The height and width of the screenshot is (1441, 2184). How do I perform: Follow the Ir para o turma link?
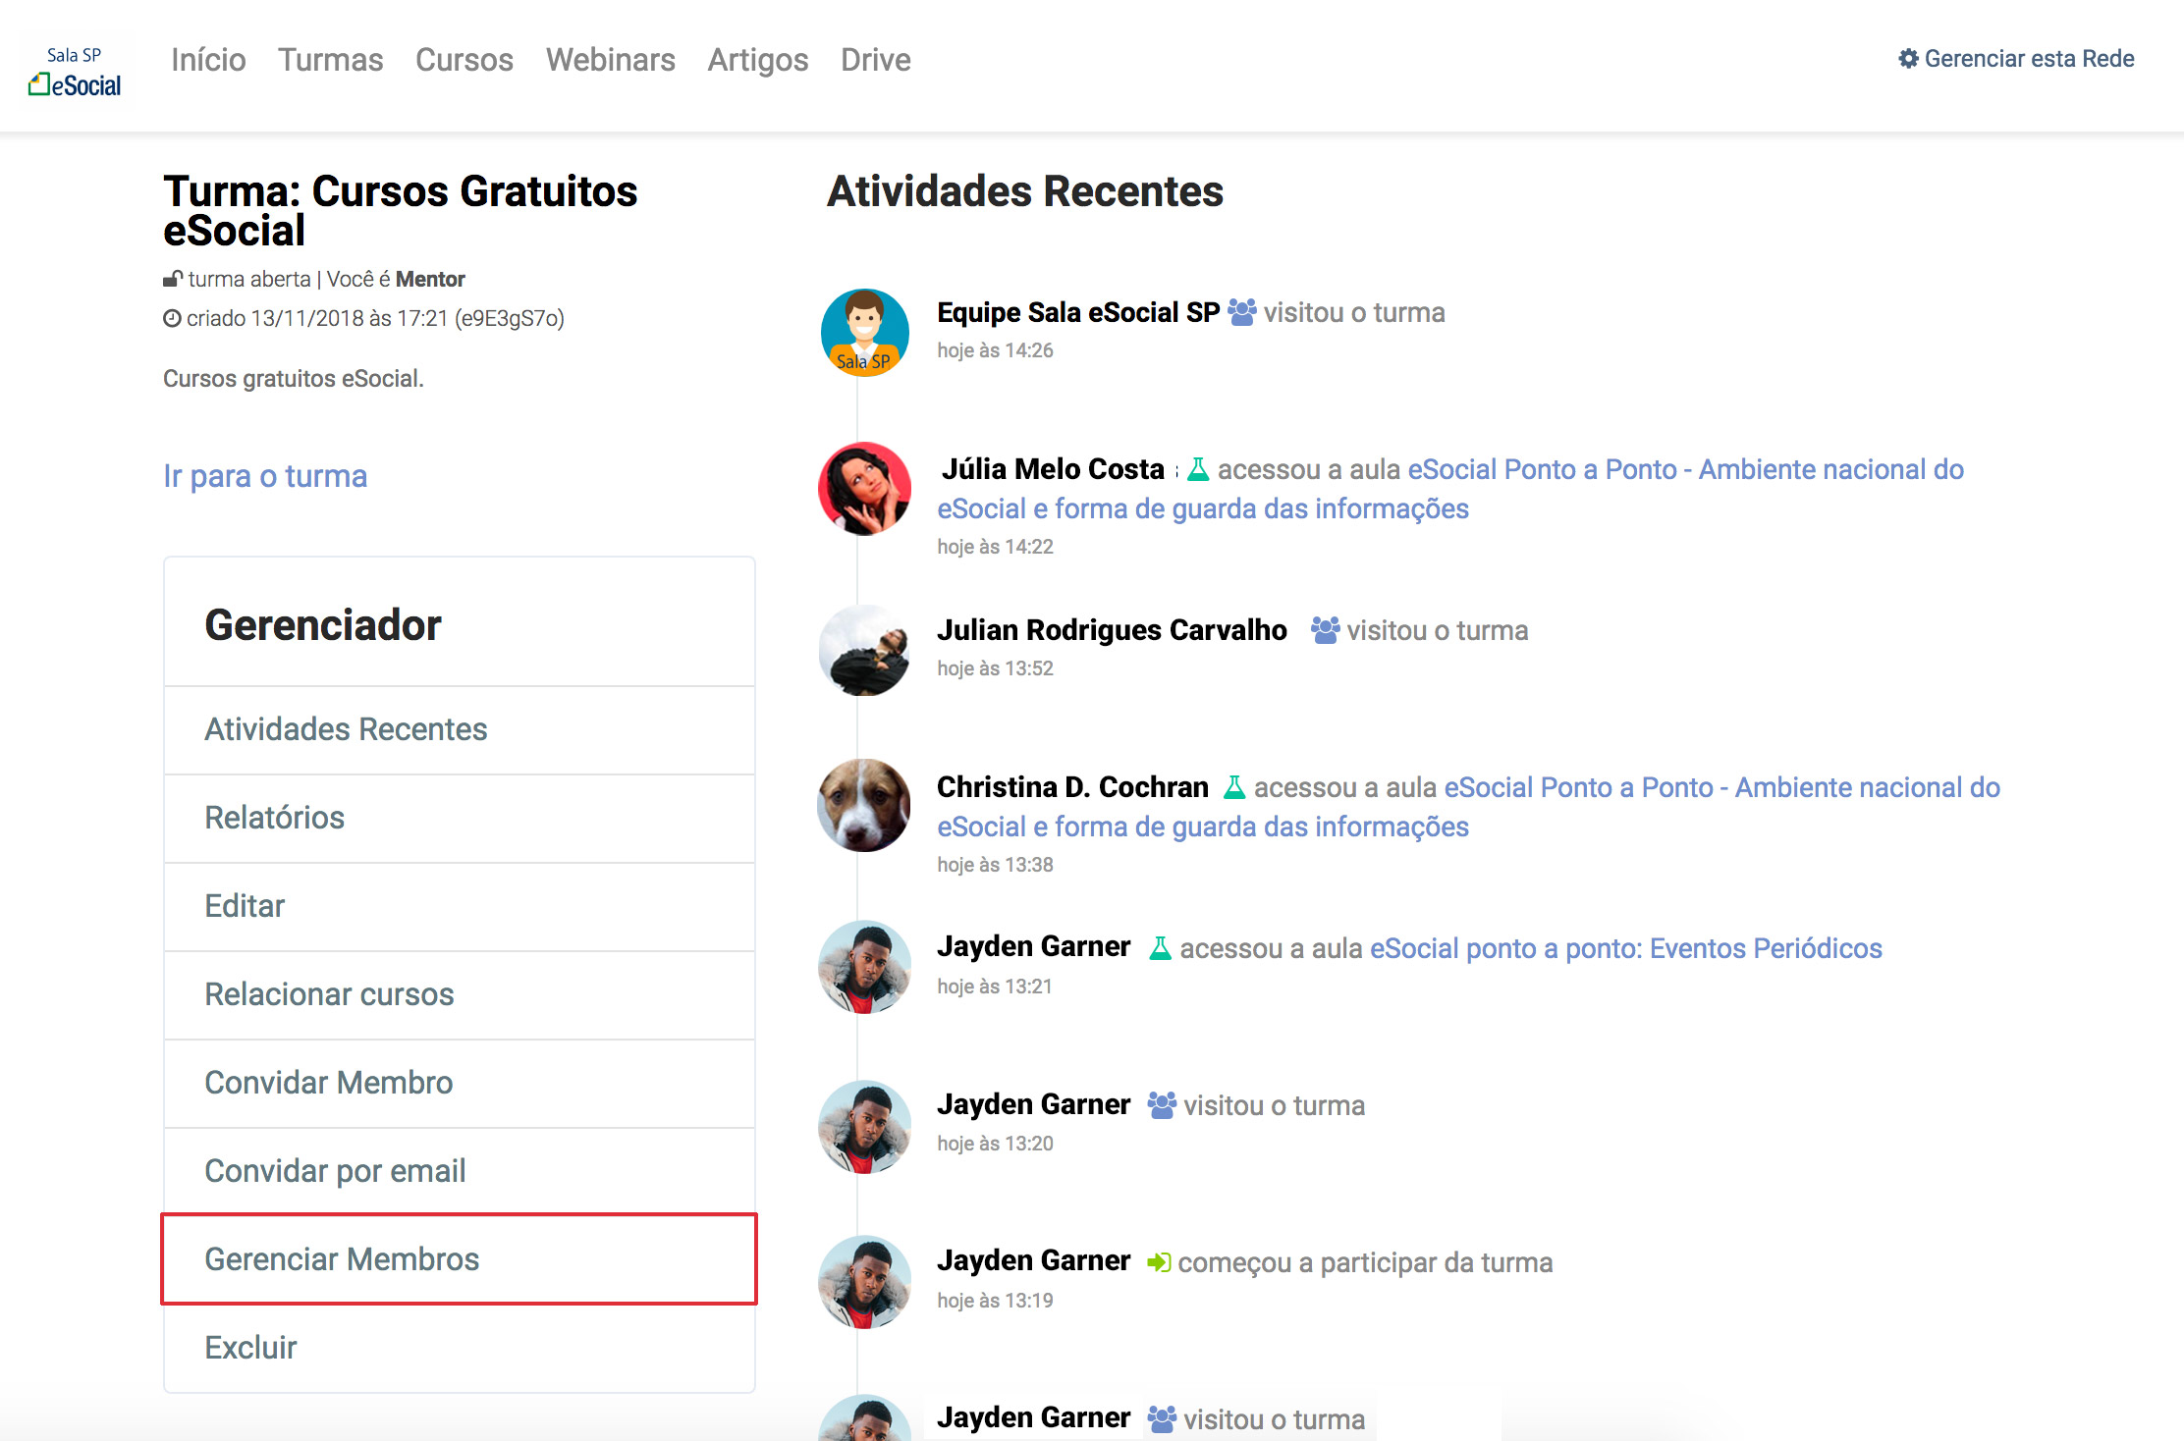265,476
